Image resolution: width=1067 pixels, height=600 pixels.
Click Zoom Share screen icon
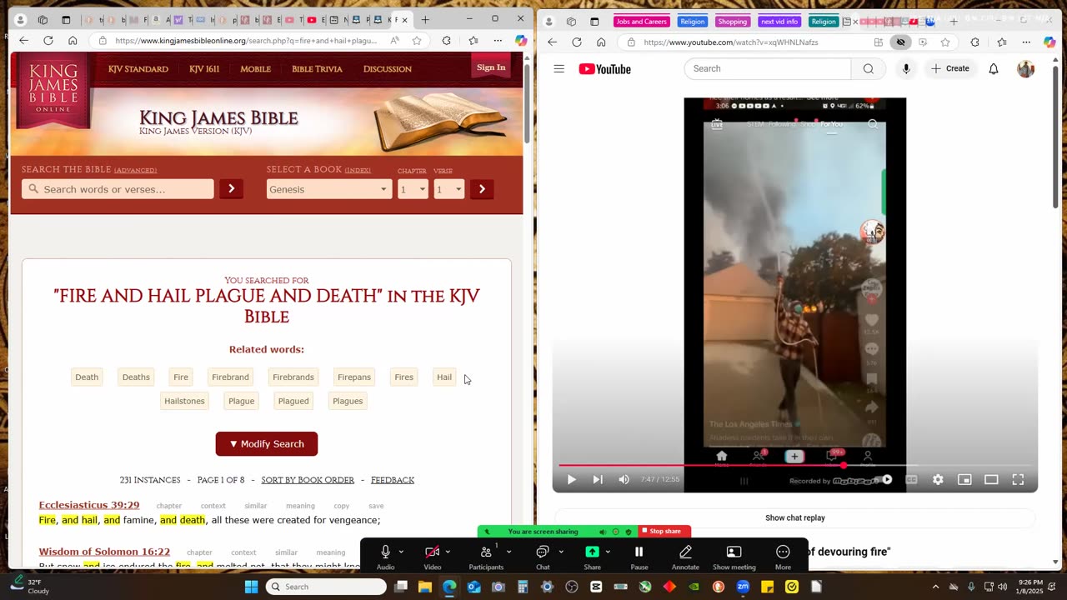pos(592,552)
